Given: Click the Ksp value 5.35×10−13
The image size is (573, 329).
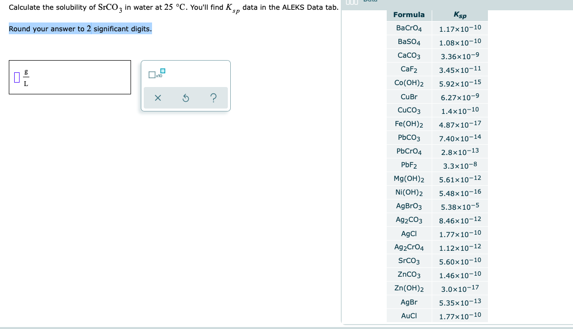Looking at the screenshot, I should [460, 302].
